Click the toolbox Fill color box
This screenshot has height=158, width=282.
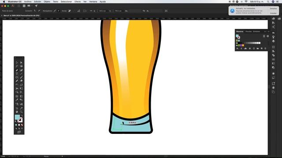click(x=17, y=117)
